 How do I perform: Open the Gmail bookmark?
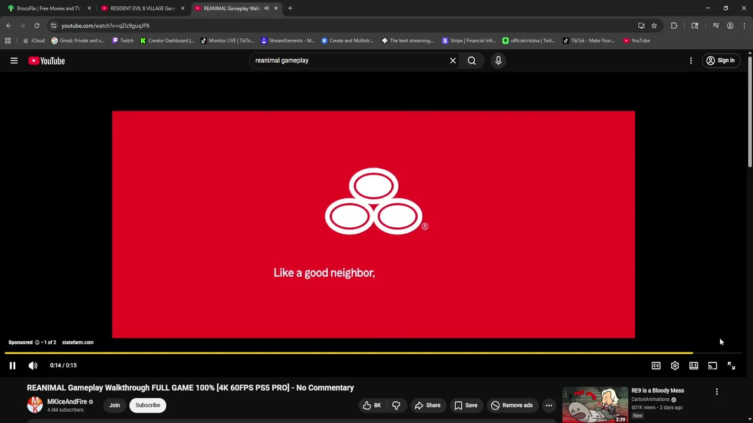pyautogui.click(x=78, y=41)
